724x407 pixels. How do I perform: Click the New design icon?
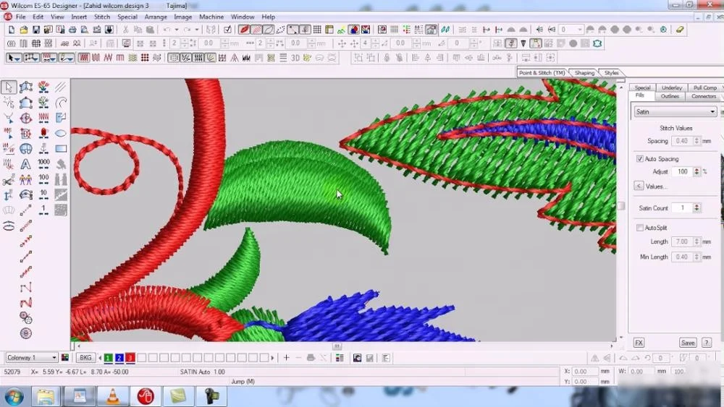(12, 30)
